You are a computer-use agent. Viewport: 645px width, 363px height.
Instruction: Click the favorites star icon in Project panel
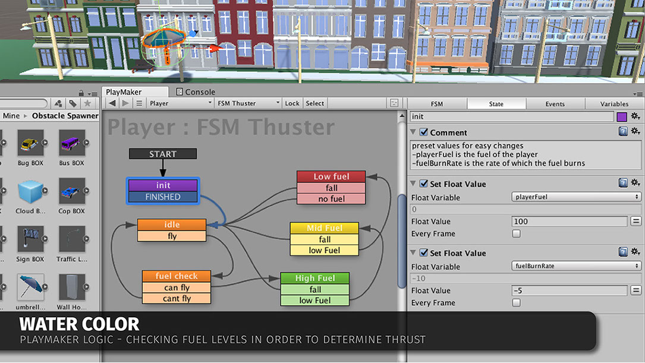[x=87, y=103]
